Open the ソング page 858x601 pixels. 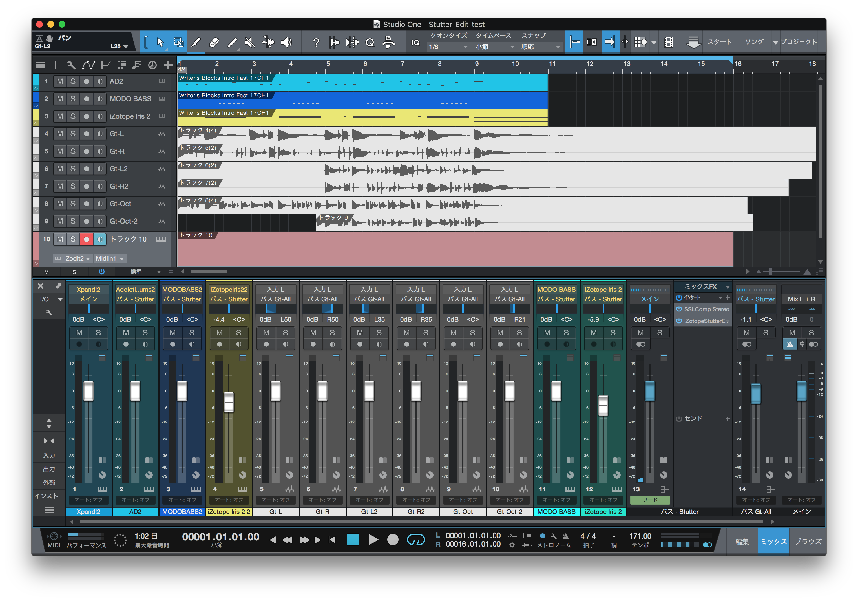point(754,42)
